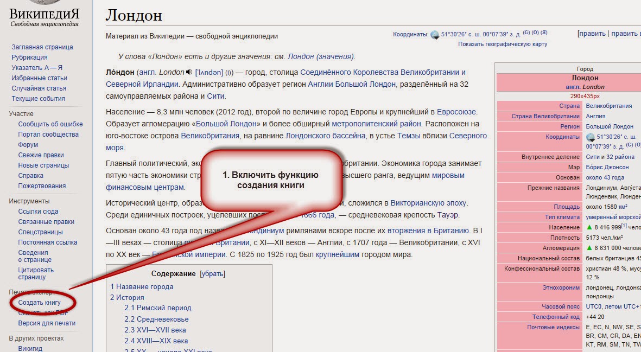Go to Избранные статьи
Viewport: 641px width, 352px height.
pos(39,78)
